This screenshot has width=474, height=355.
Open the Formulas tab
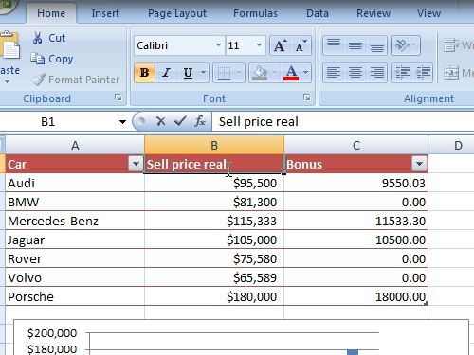click(255, 13)
